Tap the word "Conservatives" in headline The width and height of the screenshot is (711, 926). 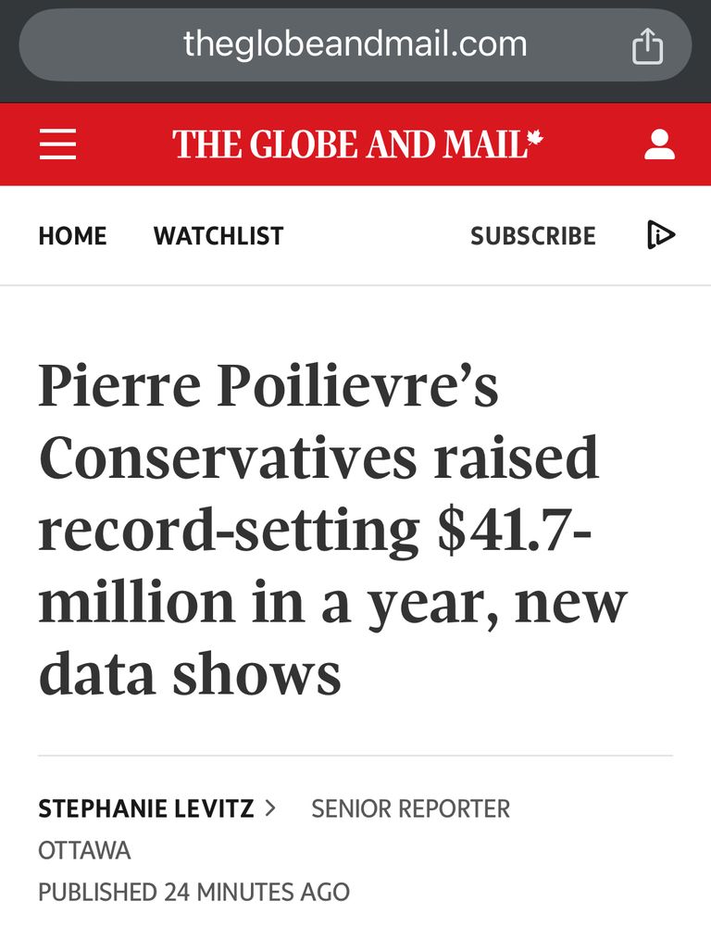pyautogui.click(x=228, y=457)
